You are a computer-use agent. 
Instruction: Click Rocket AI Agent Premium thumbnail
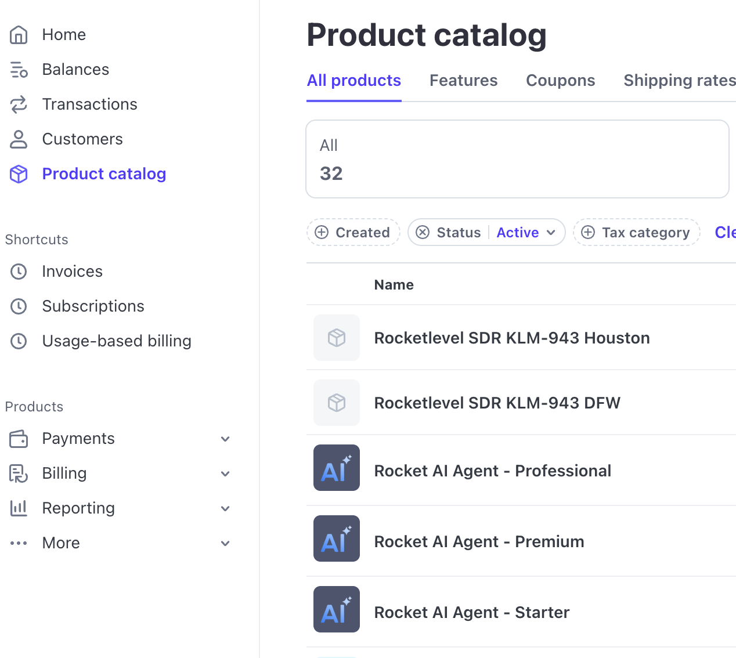337,538
